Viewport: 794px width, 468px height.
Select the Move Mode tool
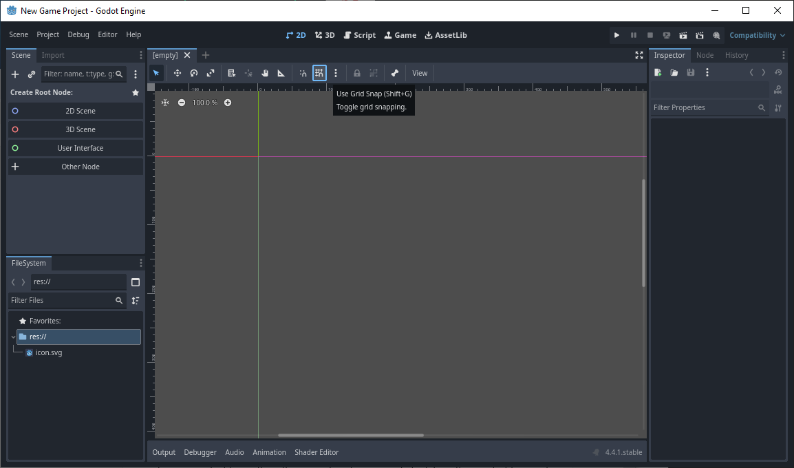pyautogui.click(x=177, y=73)
